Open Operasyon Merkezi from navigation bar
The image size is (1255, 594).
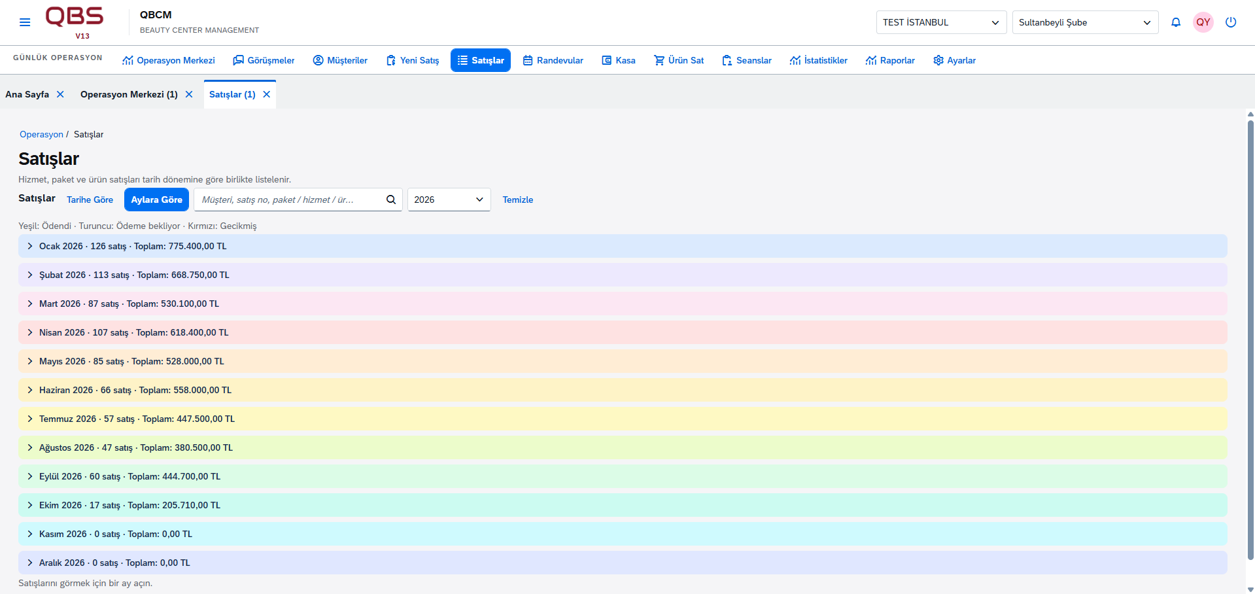[x=169, y=60]
